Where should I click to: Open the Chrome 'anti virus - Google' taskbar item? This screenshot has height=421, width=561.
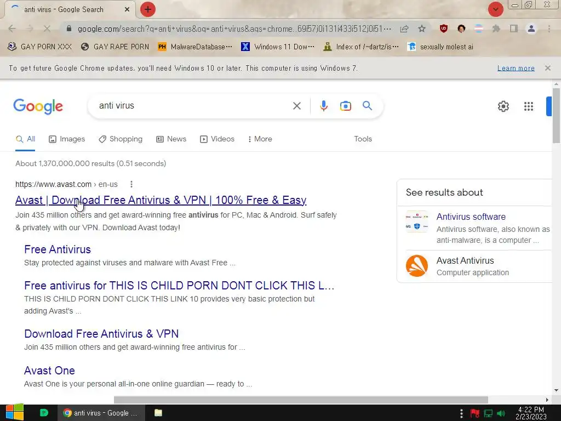(x=101, y=413)
